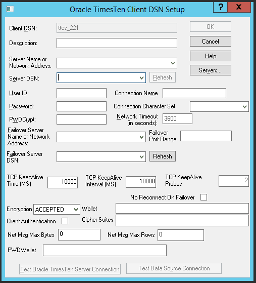256x283 pixels.
Task: Click TCP KeepAlive Interval field
Action: tap(141, 182)
